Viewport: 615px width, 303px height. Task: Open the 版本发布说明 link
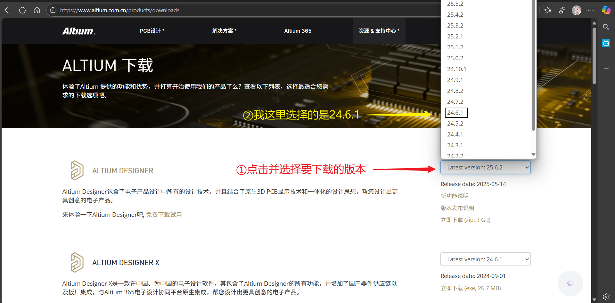pos(457,208)
